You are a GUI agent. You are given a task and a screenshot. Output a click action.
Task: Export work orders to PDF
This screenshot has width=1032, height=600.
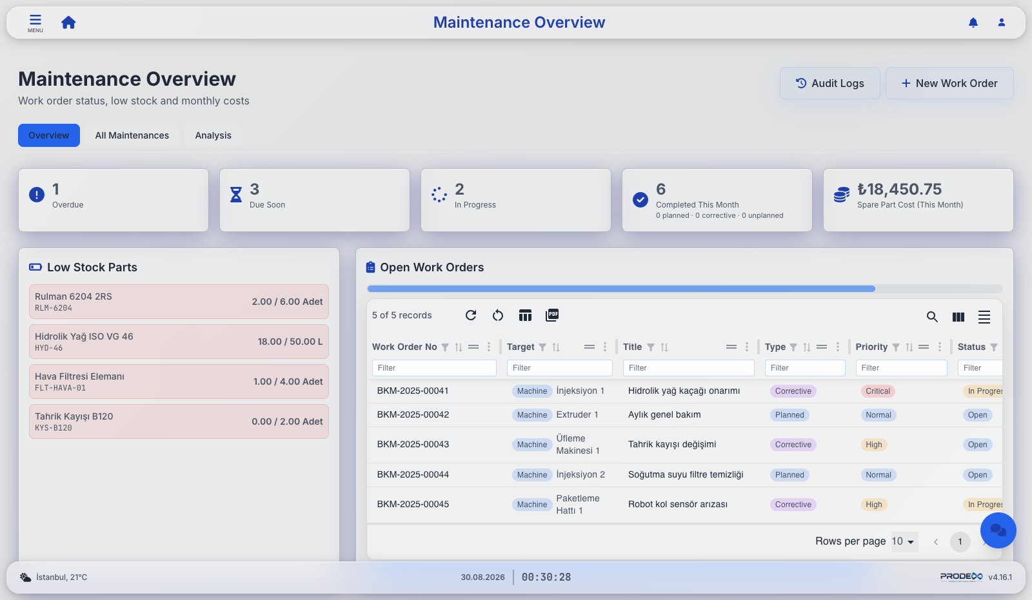[x=552, y=315]
